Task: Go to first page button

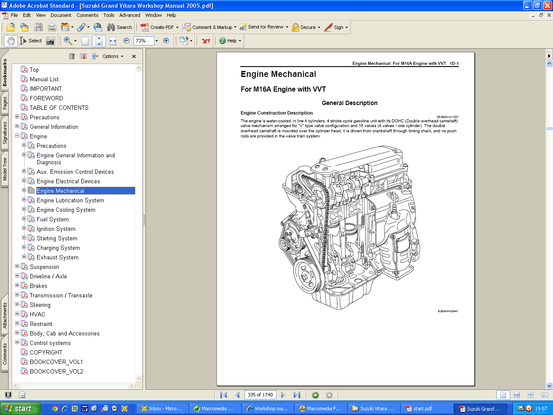Action: pos(223,395)
